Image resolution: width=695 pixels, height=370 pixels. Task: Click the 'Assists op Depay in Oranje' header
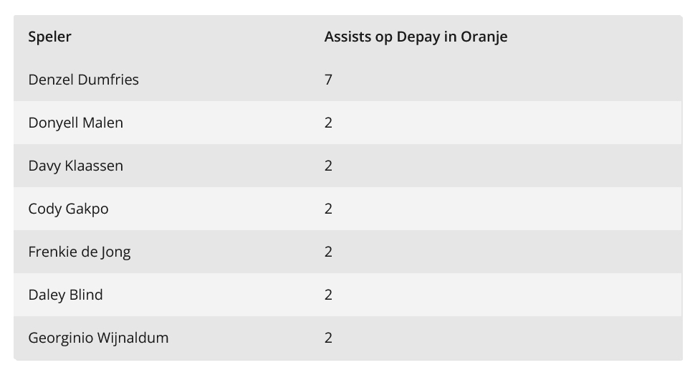[x=416, y=37]
